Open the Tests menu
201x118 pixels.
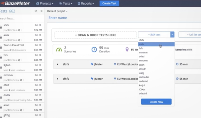point(65,4)
